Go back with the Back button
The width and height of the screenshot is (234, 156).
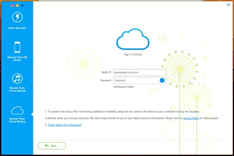(51, 146)
